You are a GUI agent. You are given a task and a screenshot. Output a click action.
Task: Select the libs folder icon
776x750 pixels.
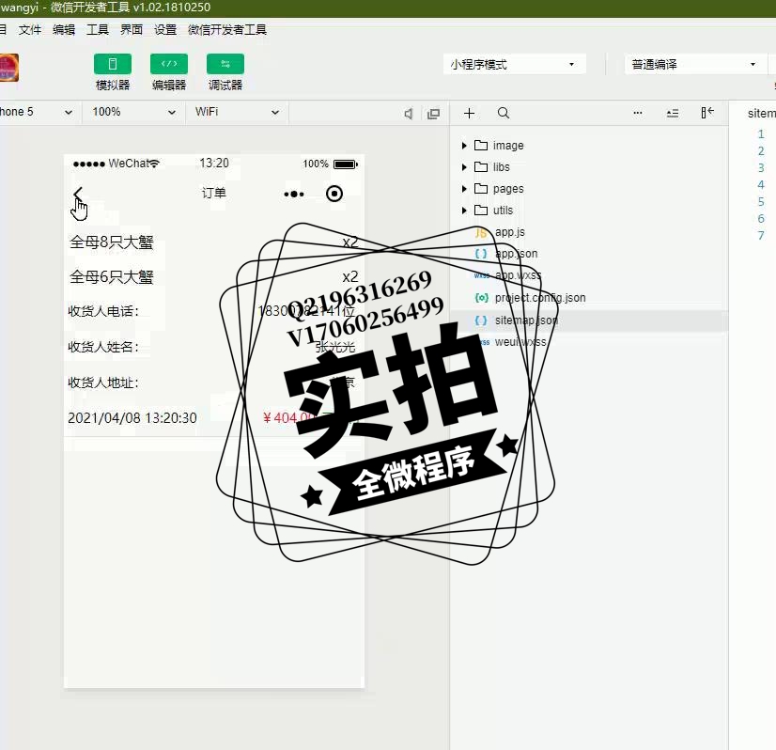(x=481, y=167)
